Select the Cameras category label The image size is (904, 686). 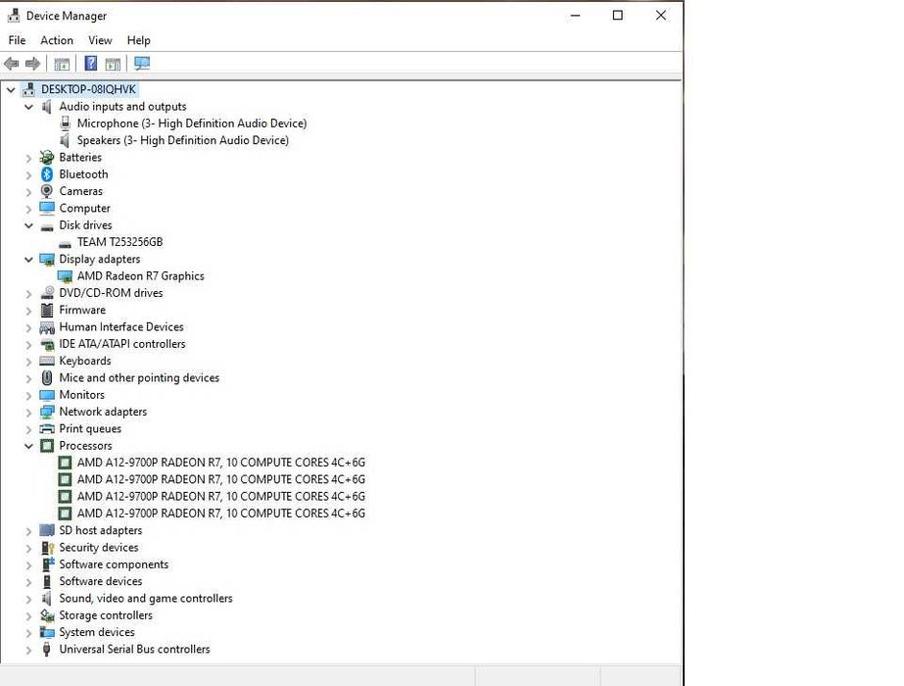(x=80, y=191)
